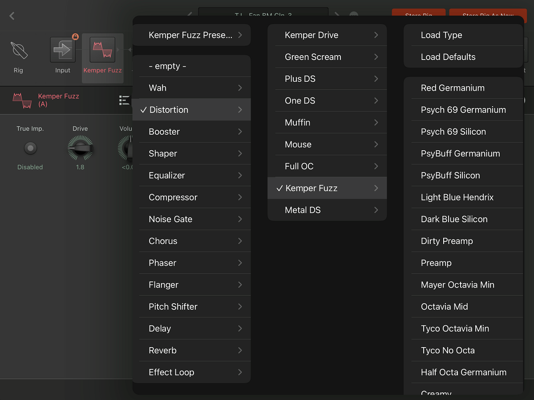Click the list icon beside Kemper Fuzz (A)
This screenshot has width=534, height=400.
(x=125, y=100)
